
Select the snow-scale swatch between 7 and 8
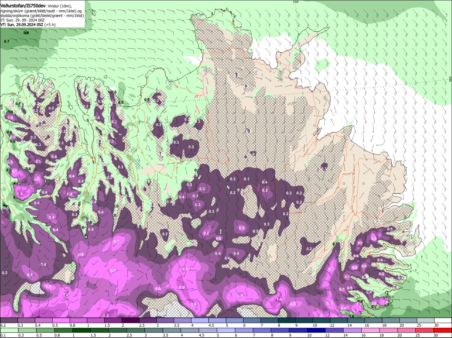tap(269, 320)
